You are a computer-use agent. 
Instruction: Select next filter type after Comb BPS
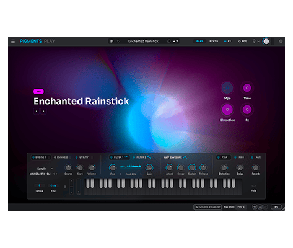(141, 174)
